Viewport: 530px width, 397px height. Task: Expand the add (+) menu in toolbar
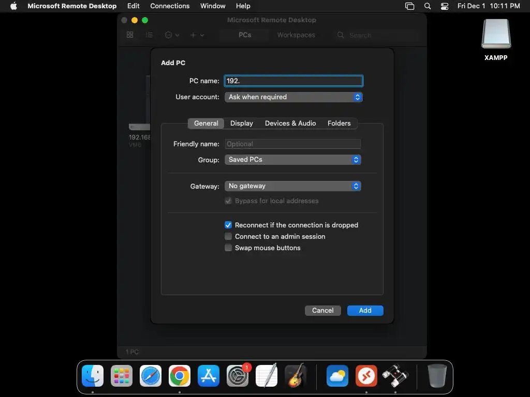(197, 35)
